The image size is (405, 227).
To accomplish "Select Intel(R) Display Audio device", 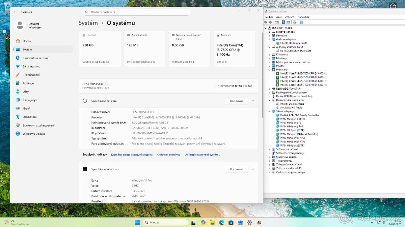I will 292,104.
